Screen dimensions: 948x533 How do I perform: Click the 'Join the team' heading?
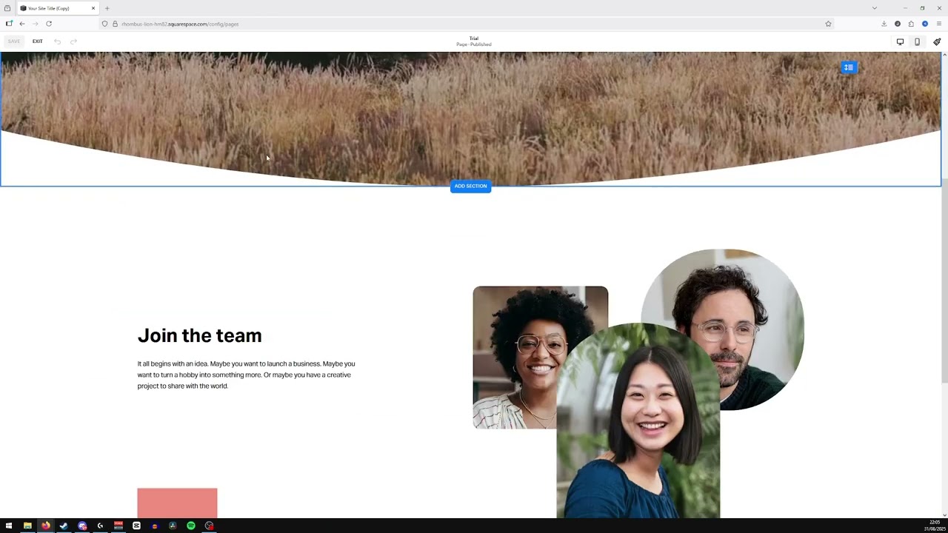pyautogui.click(x=199, y=335)
